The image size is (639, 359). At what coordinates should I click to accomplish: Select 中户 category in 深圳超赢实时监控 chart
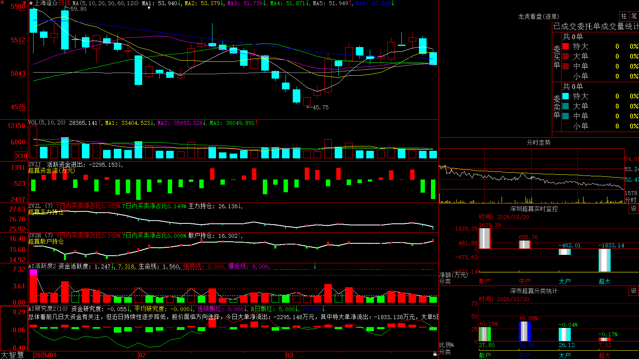pyautogui.click(x=525, y=281)
